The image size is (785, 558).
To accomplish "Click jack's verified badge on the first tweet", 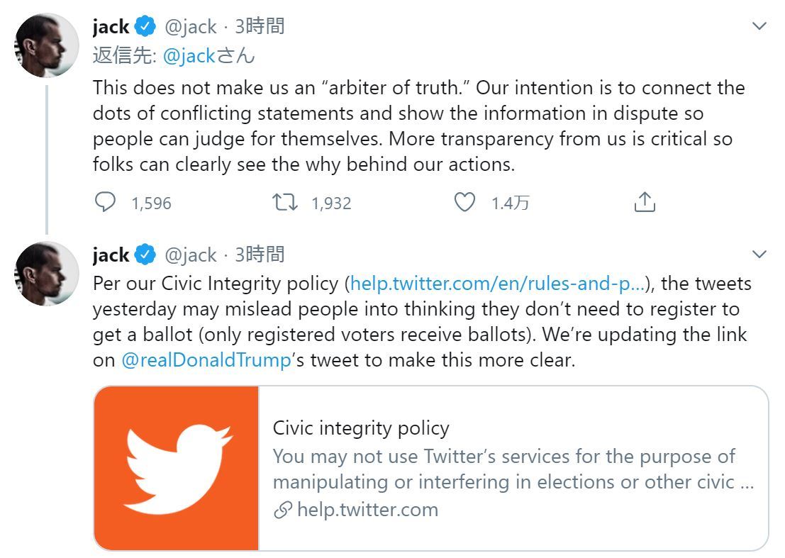I will point(146,26).
